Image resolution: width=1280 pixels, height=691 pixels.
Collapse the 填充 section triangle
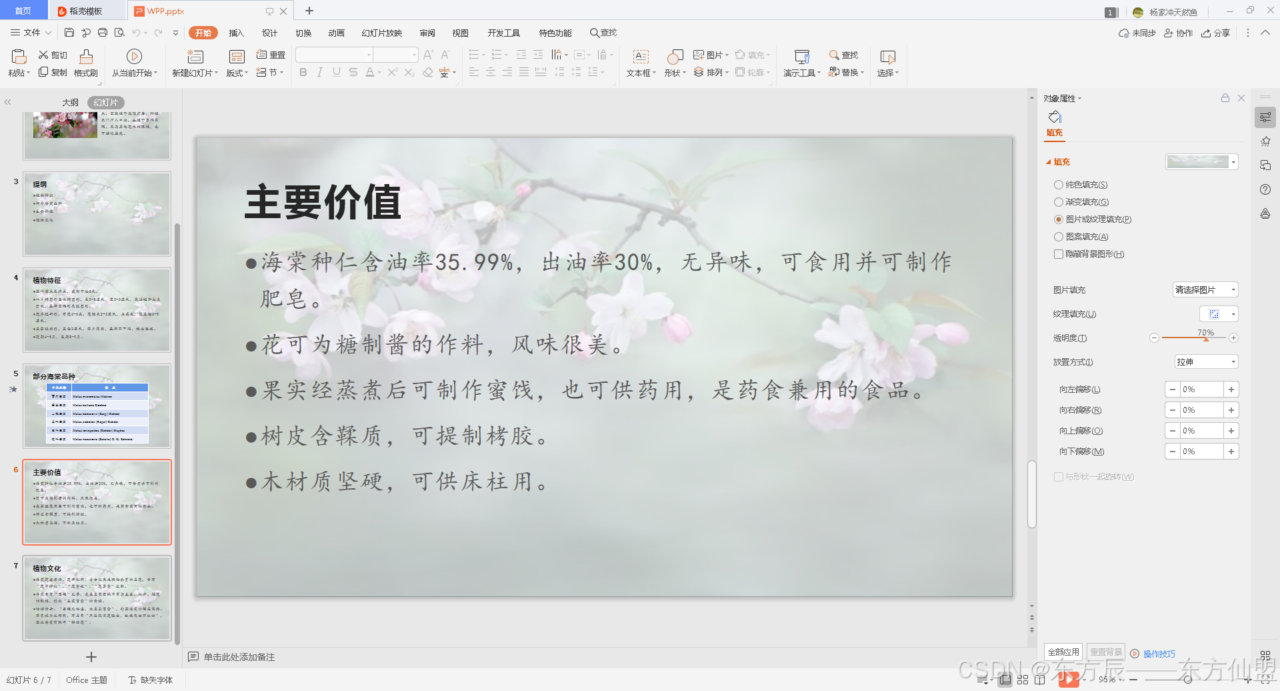point(1049,162)
